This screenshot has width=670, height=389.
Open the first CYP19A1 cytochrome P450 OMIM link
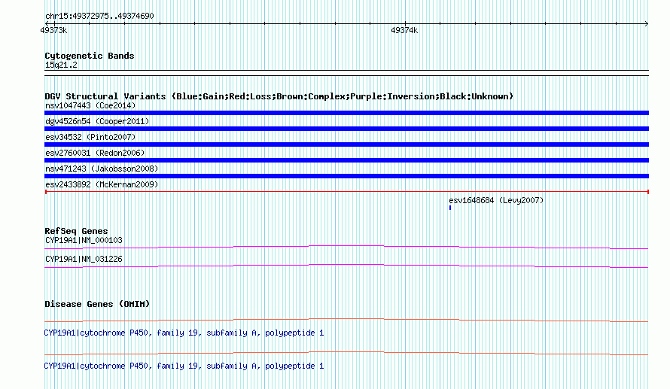[x=184, y=333]
